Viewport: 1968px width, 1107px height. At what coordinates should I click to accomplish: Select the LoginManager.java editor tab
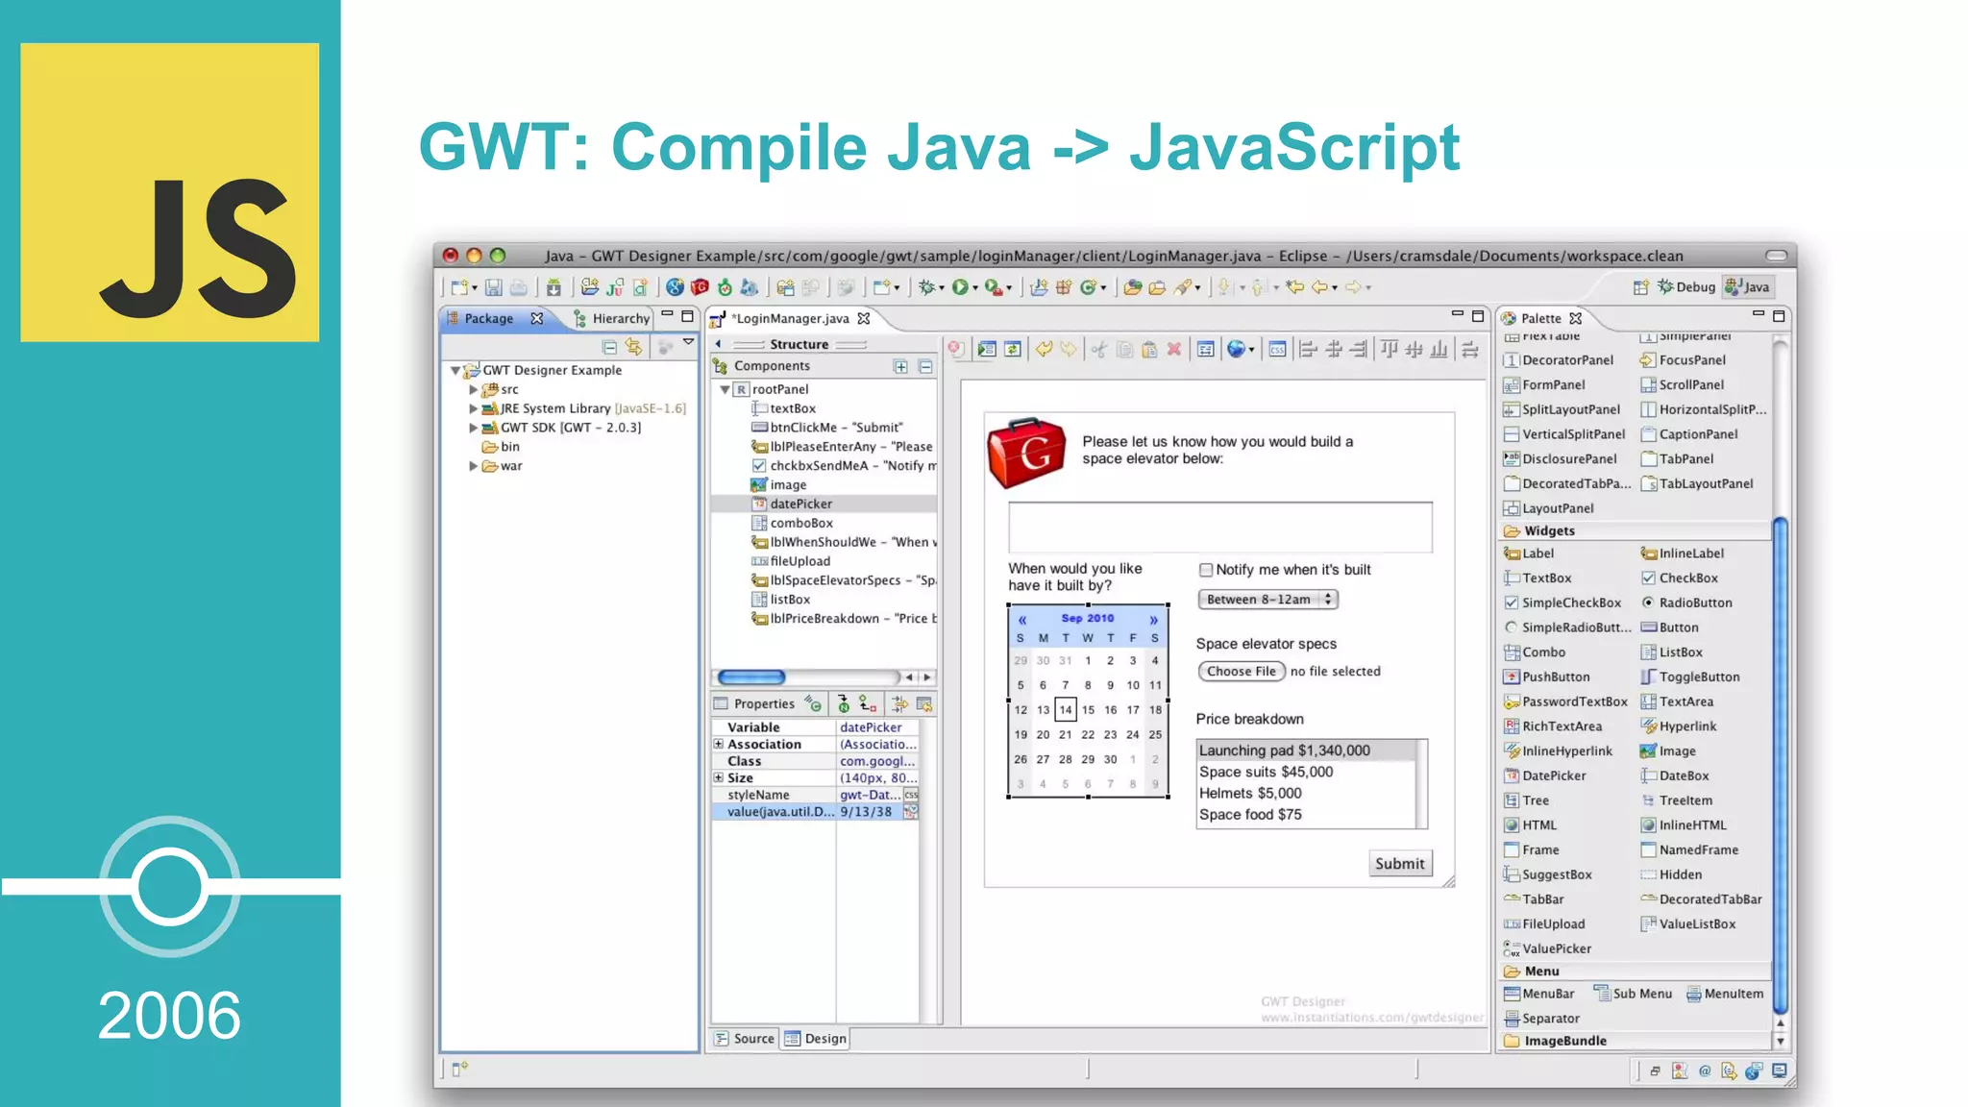tap(790, 318)
